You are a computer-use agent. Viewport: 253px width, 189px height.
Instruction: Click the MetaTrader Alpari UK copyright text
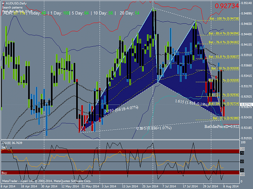47,181
